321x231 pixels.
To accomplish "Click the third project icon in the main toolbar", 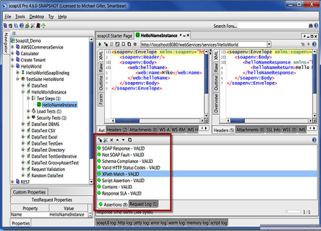I will pos(16,26).
